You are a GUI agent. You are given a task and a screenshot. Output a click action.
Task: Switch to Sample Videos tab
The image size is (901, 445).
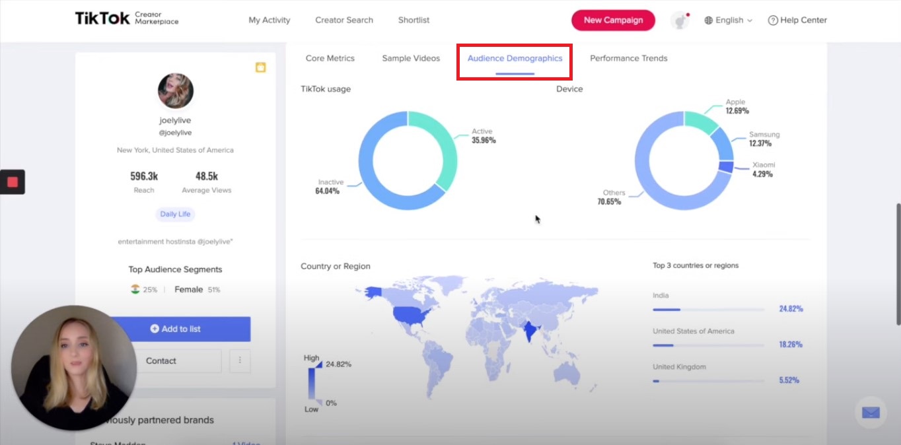[x=411, y=58]
